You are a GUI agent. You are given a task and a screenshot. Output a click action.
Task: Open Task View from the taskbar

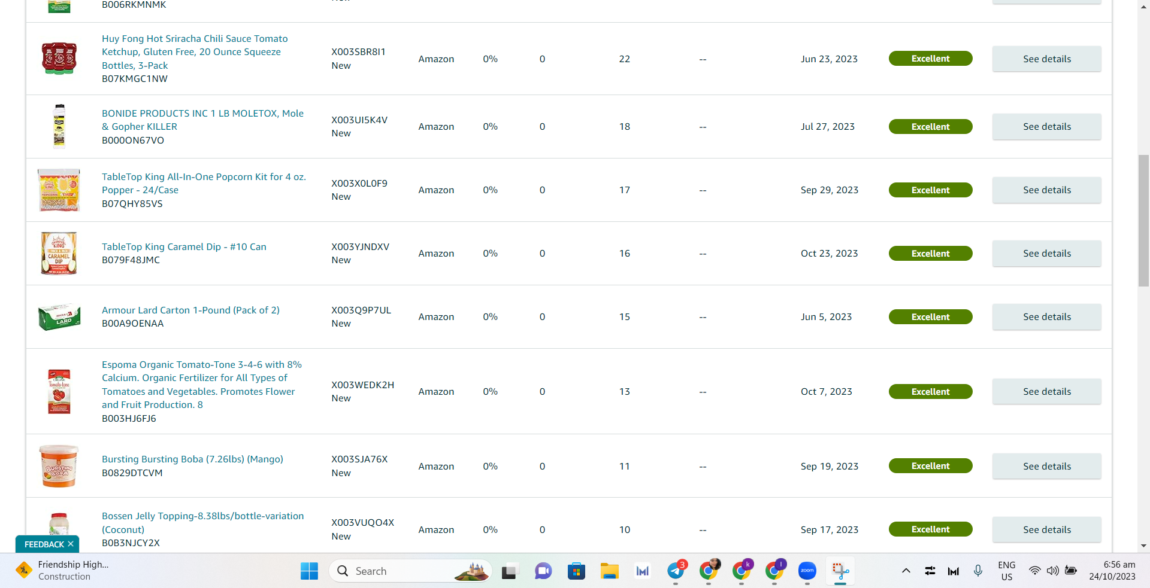pyautogui.click(x=509, y=571)
